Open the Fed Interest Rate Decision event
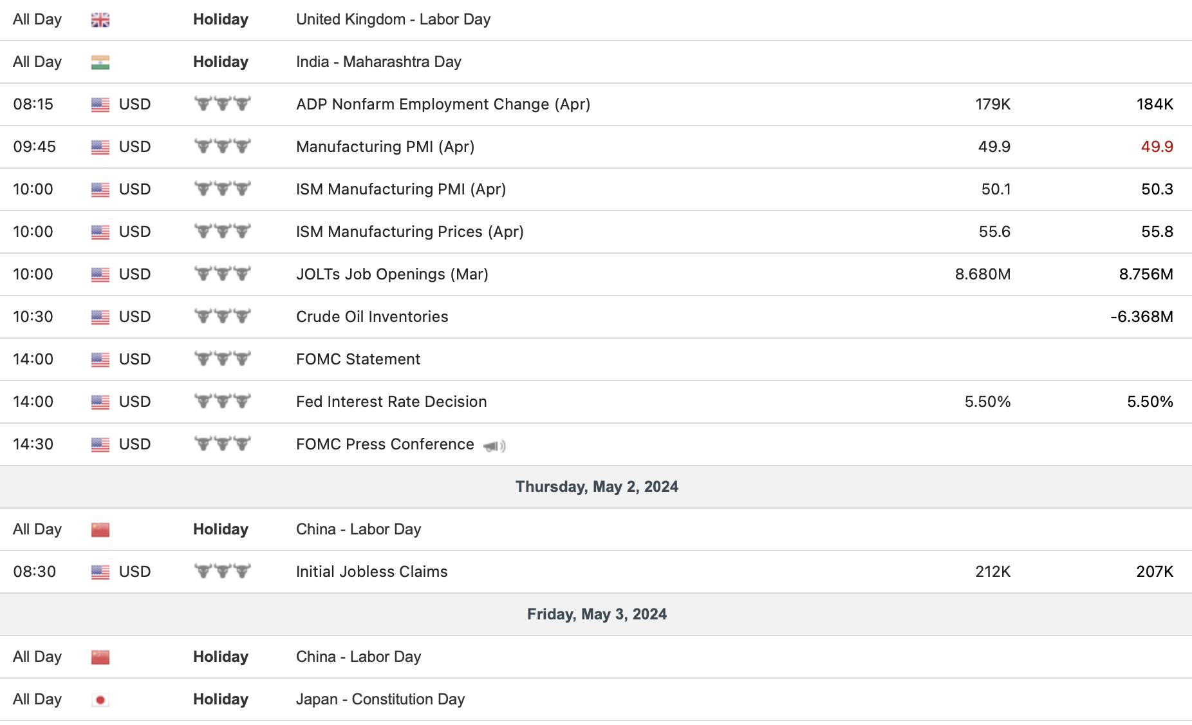This screenshot has height=725, width=1192. coord(391,402)
